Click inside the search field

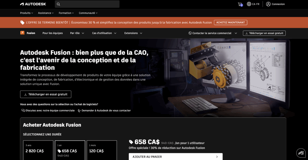tap(87, 4)
